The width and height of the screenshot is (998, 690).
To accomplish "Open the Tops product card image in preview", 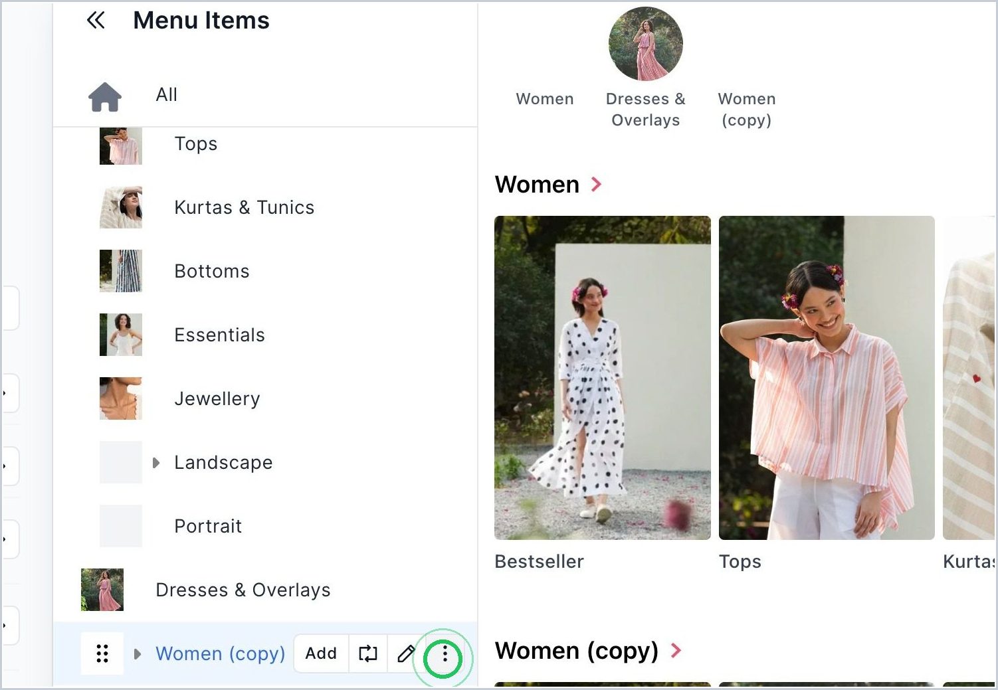I will [827, 378].
